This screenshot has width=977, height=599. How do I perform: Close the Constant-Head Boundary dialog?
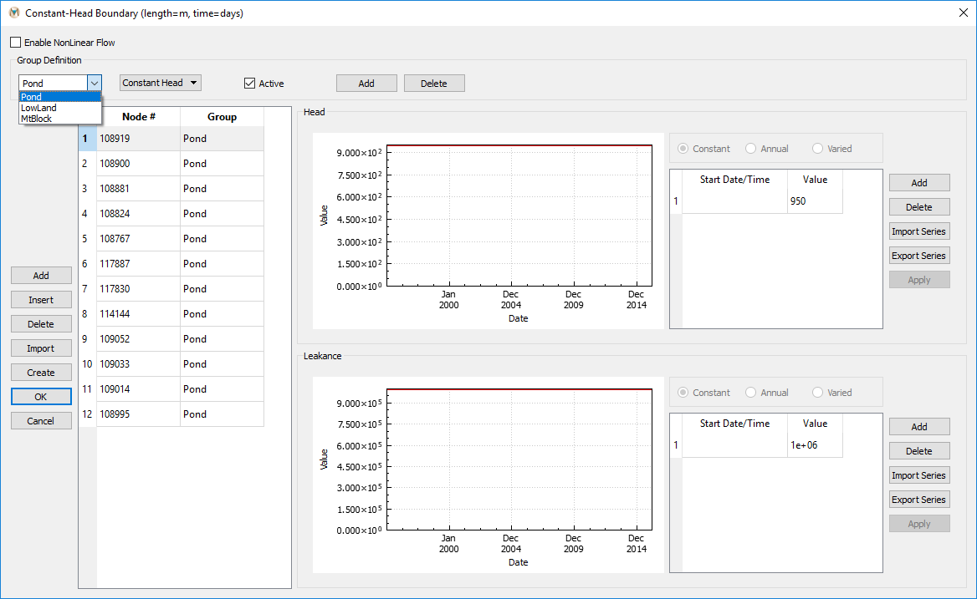pos(963,13)
